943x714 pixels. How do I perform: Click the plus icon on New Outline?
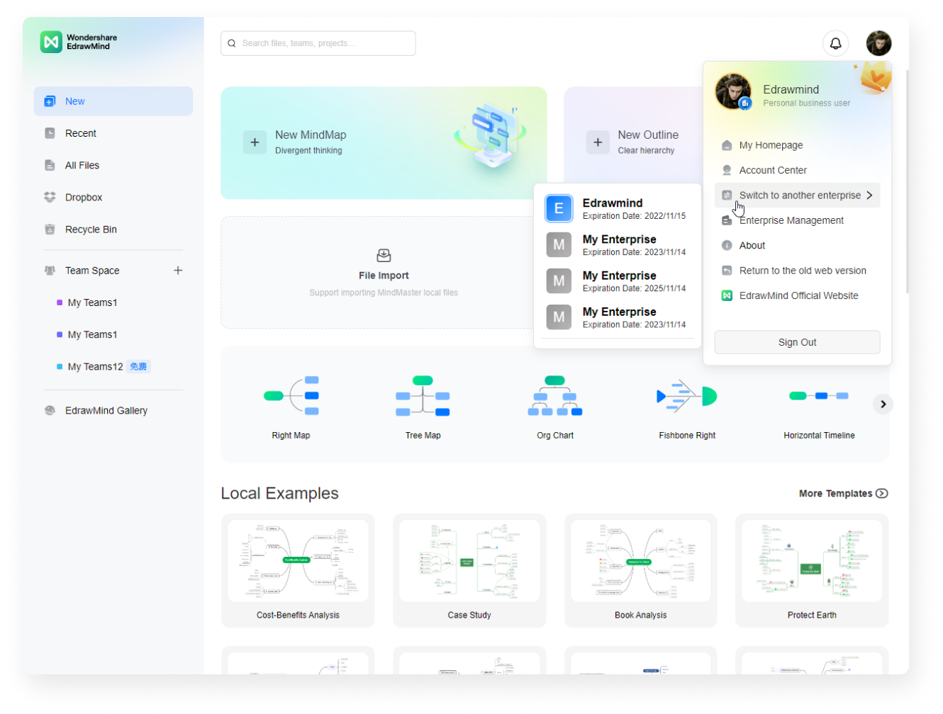click(598, 142)
